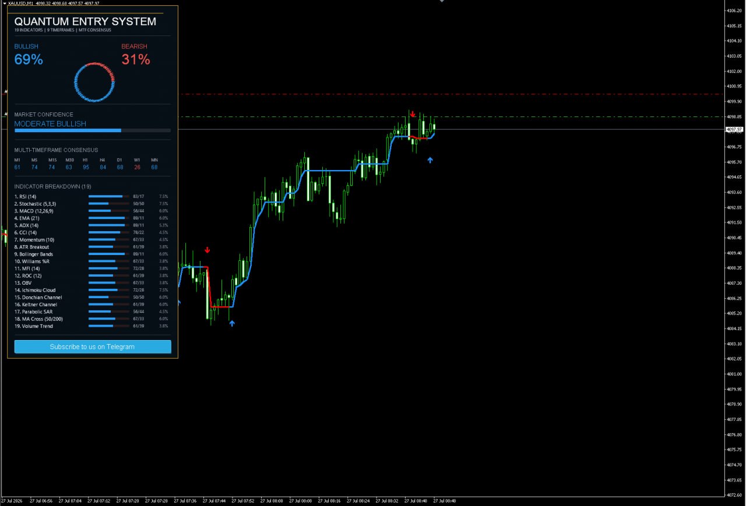
Task: Click the 4097.97 current price label
Action: [734, 129]
